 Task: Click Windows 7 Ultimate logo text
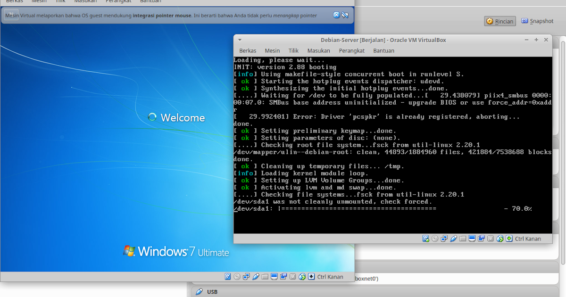click(x=183, y=252)
